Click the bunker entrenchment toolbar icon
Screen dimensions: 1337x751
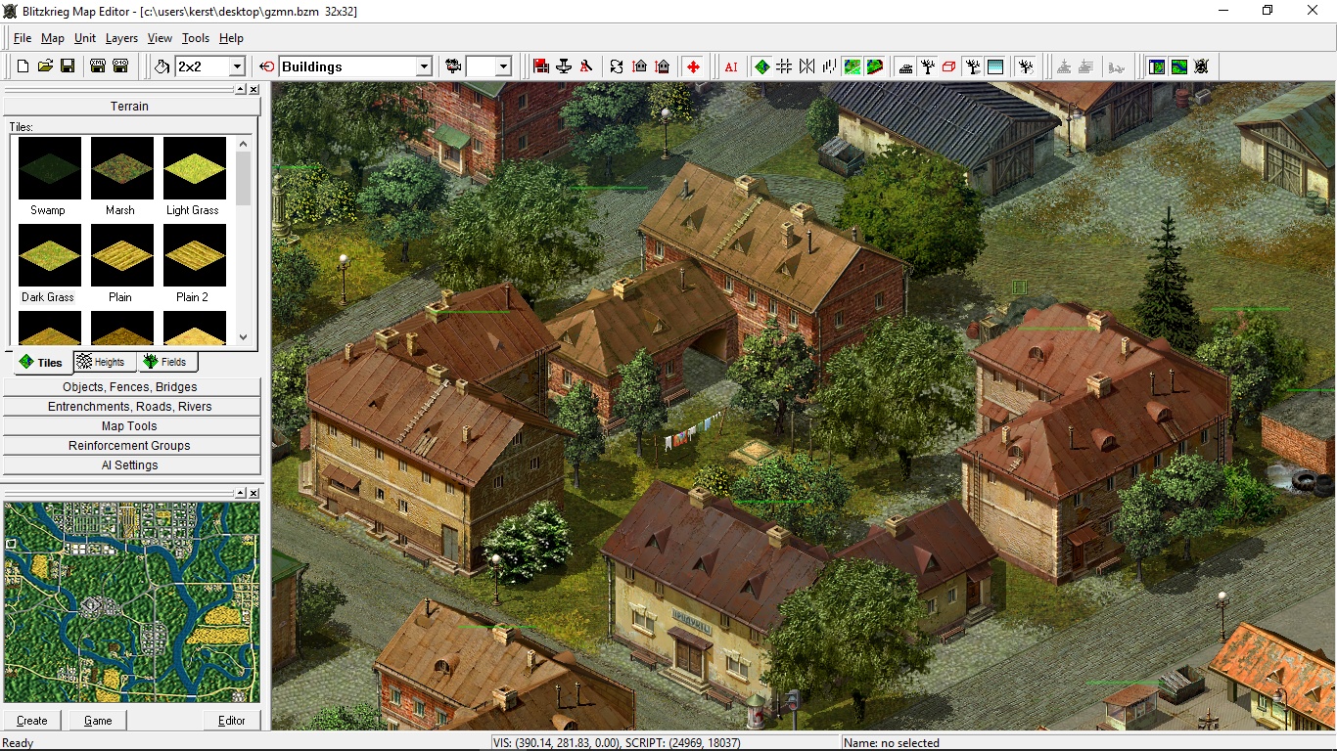[905, 66]
